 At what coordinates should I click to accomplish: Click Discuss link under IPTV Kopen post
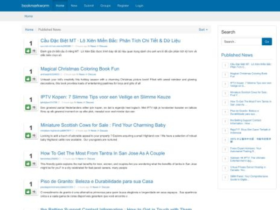pyautogui.click(x=90, y=103)
